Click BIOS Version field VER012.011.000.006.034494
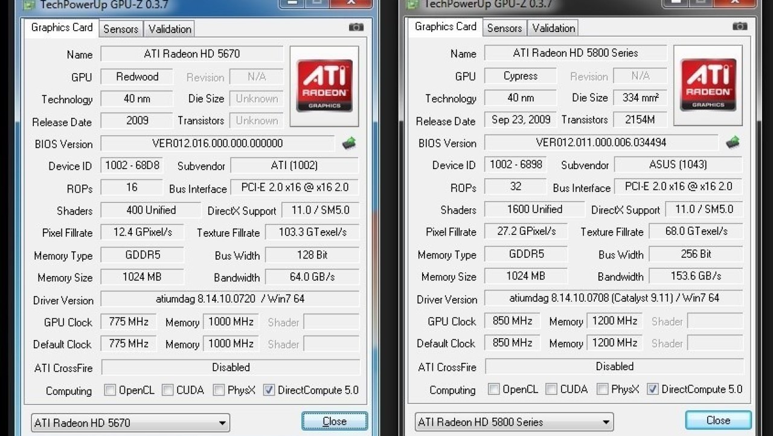 pyautogui.click(x=601, y=143)
